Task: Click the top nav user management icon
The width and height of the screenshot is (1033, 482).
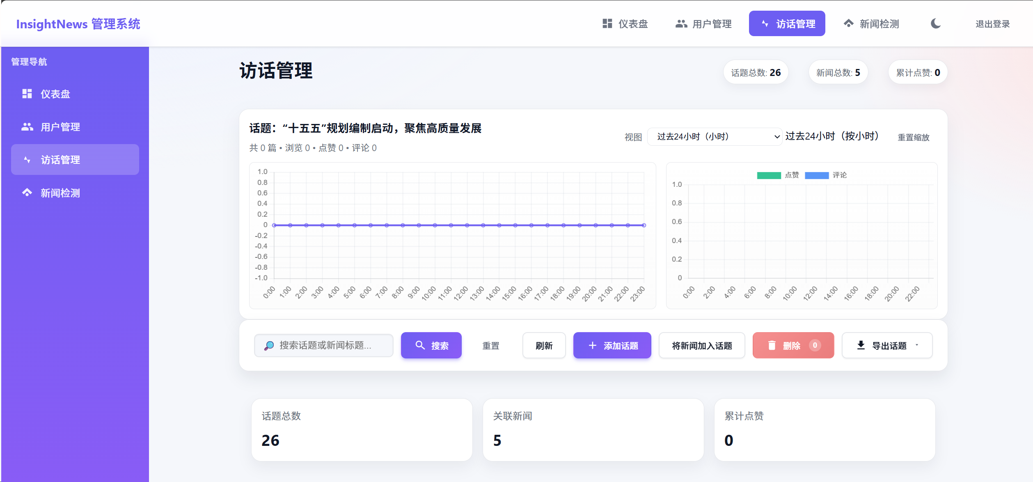Action: 681,24
